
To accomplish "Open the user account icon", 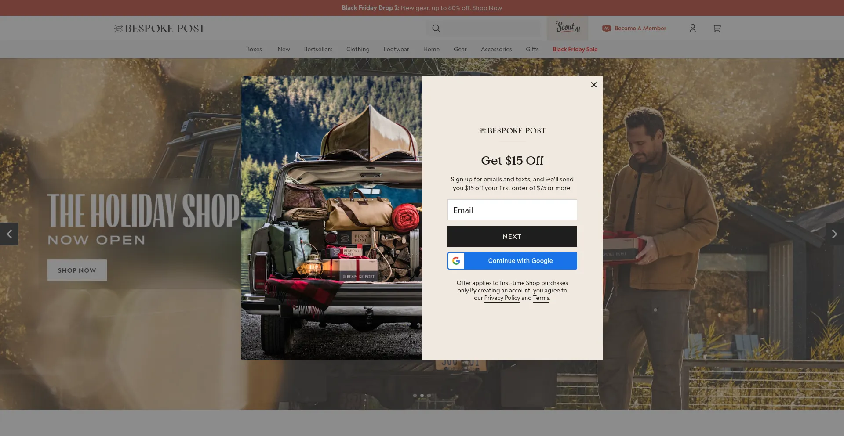I will [x=692, y=28].
